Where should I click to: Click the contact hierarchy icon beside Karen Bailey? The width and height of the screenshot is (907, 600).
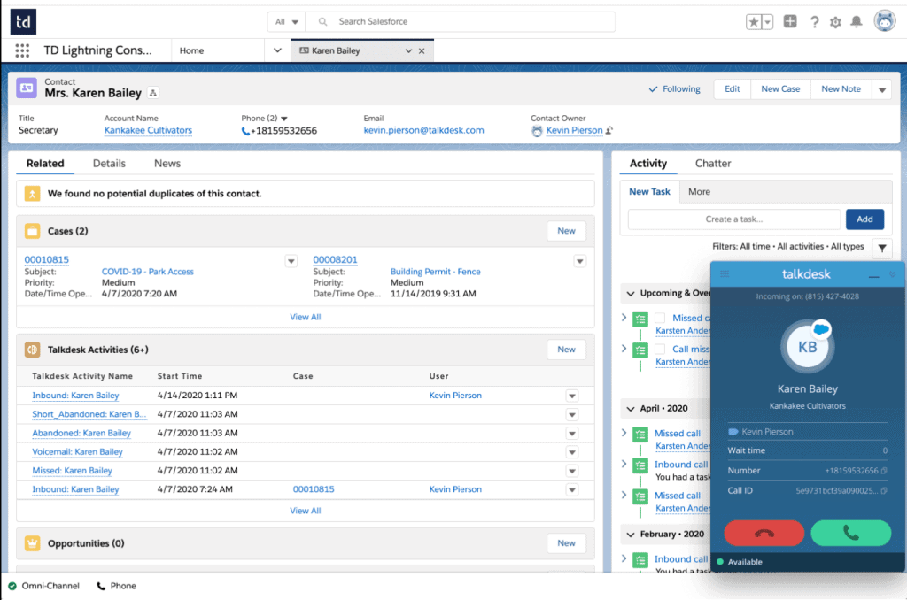coord(152,93)
